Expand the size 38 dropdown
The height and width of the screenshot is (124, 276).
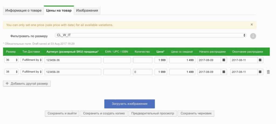(11, 72)
